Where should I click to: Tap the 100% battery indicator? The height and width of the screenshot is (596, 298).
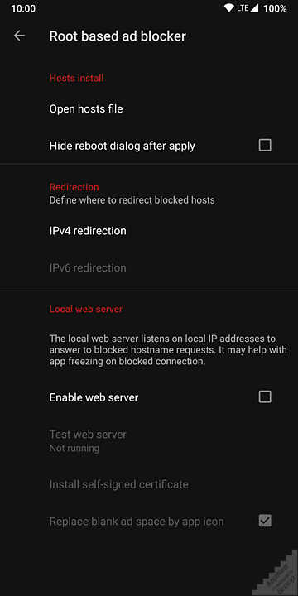click(x=275, y=8)
